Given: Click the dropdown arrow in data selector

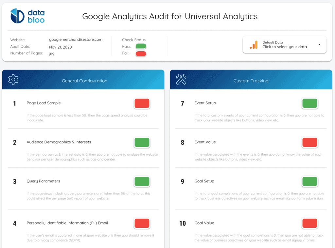Looking at the screenshot, I should 319,44.
